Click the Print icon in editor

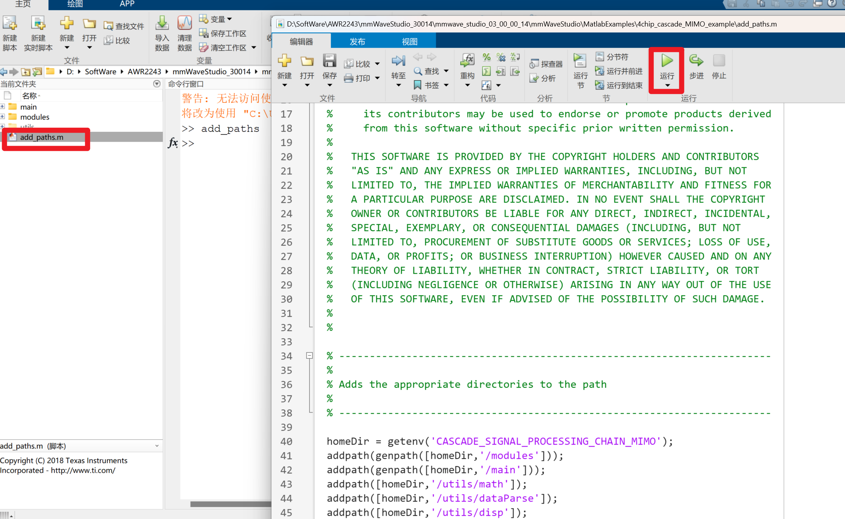[348, 78]
